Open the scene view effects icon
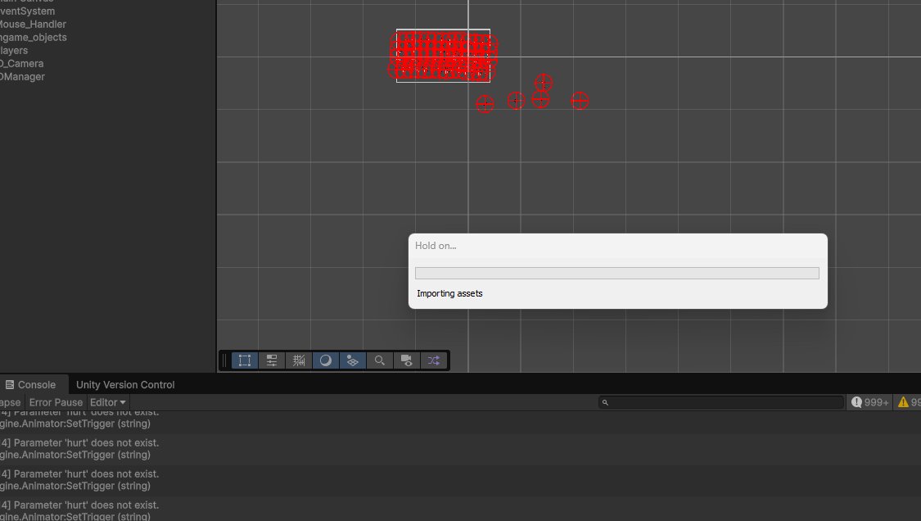Viewport: 921px width, 521px height. [x=352, y=360]
